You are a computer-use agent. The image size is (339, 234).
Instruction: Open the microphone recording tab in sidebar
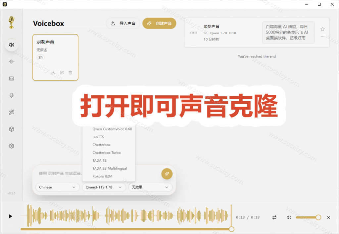pyautogui.click(x=12, y=95)
